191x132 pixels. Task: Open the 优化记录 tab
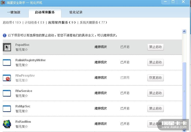[x=76, y=12]
